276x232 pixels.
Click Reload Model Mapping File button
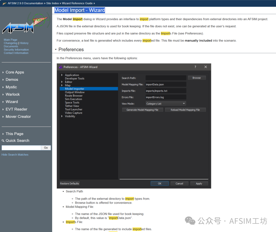coord(185,110)
